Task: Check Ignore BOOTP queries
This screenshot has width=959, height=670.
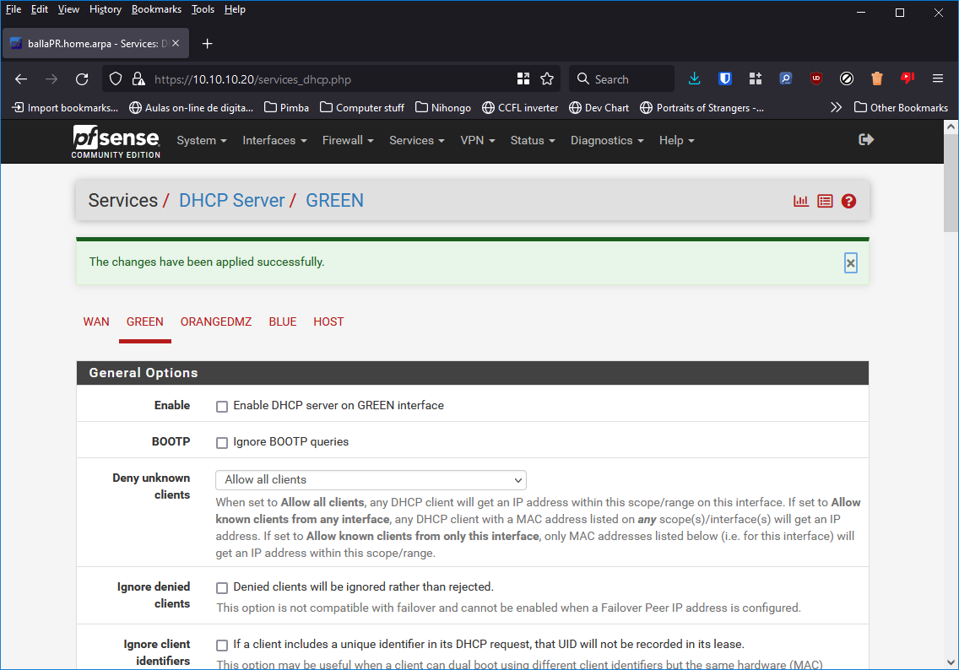Action: coord(222,442)
